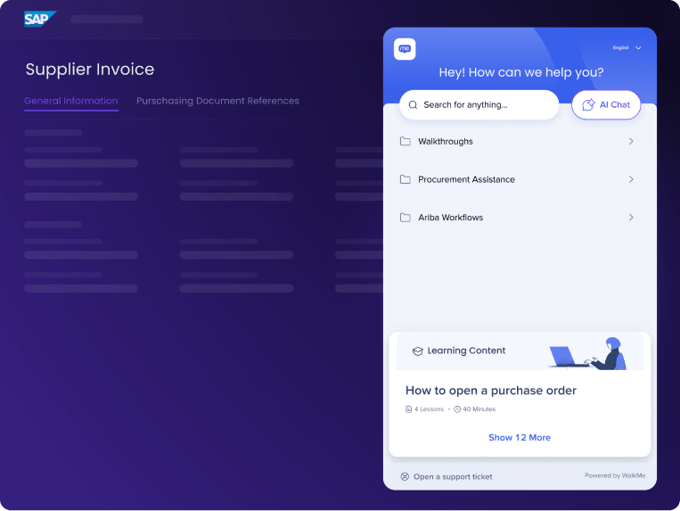Open the Procurement Assistance label
Screen dimensions: 680x511
click(x=466, y=179)
